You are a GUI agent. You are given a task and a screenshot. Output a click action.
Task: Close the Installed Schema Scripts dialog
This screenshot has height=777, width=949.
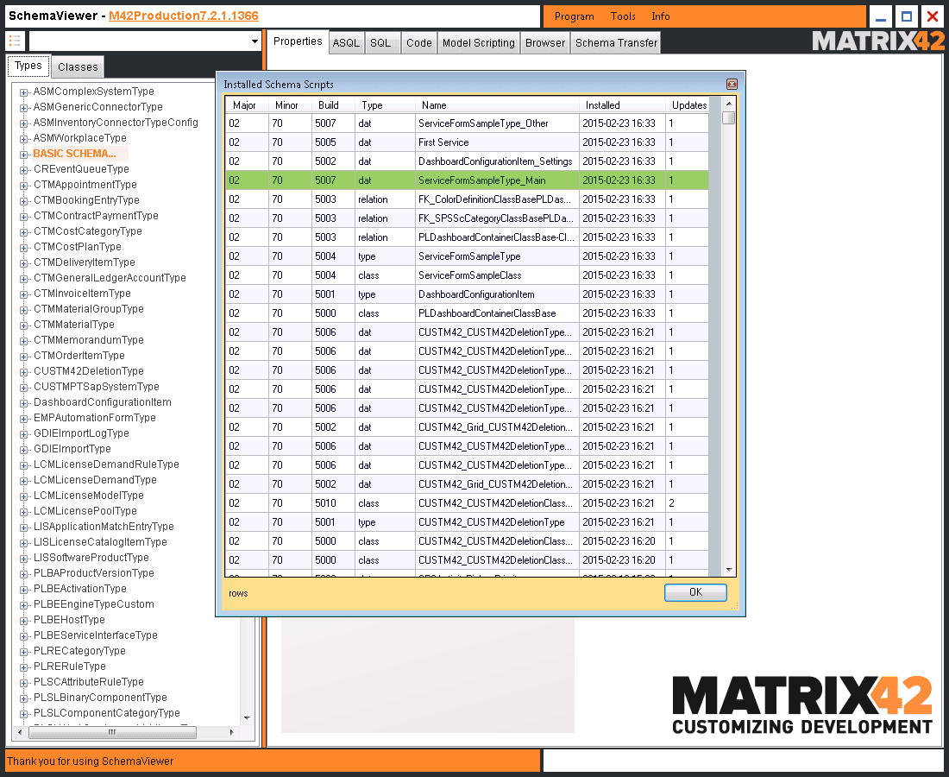tap(732, 84)
